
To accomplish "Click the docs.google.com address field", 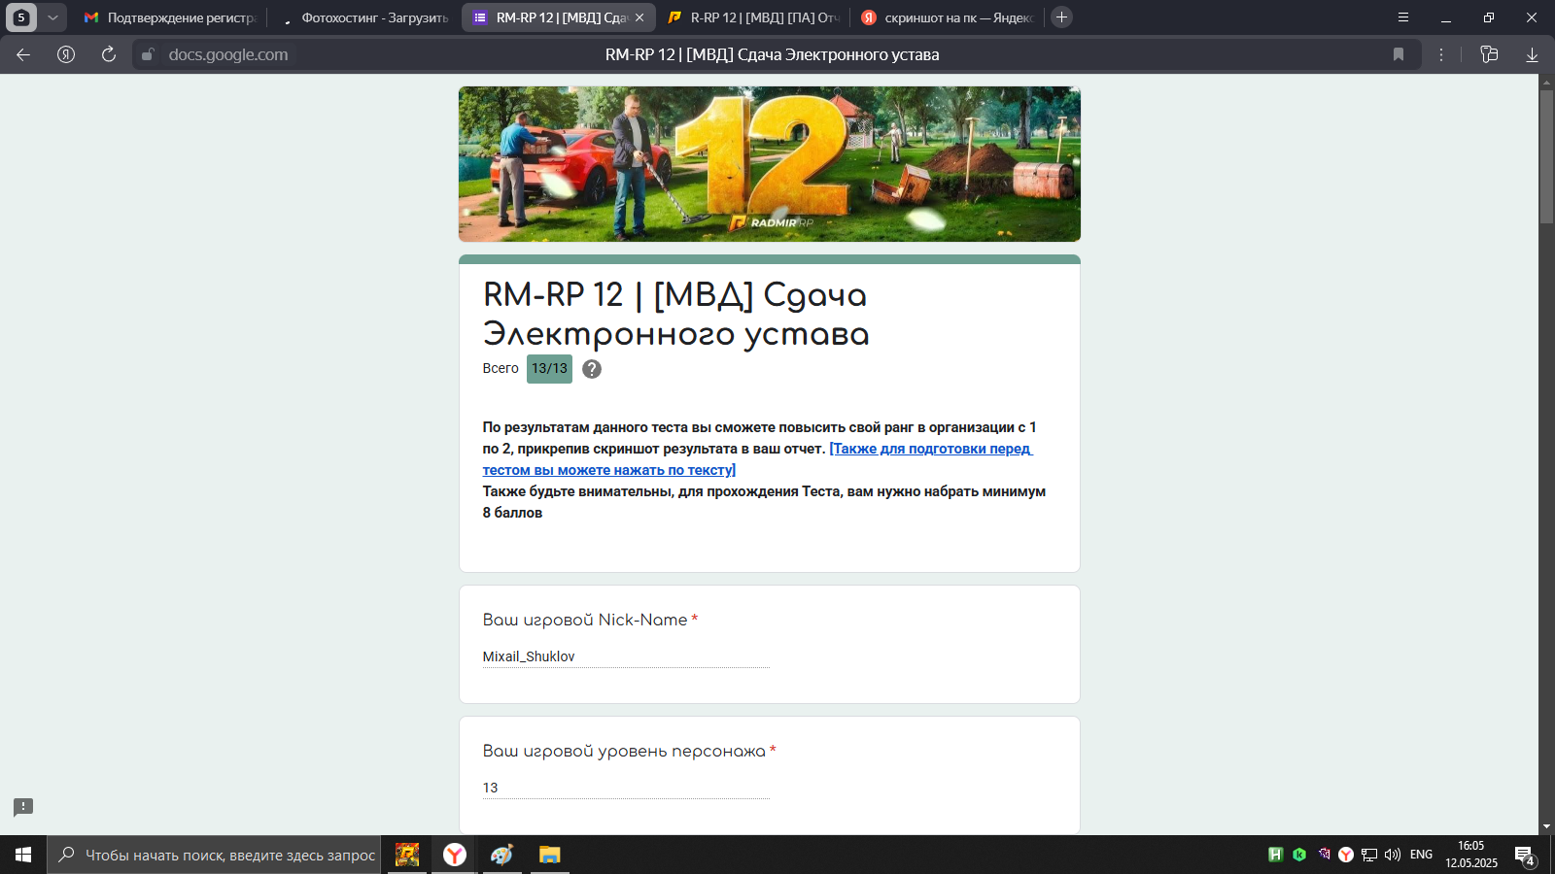I will click(x=228, y=54).
